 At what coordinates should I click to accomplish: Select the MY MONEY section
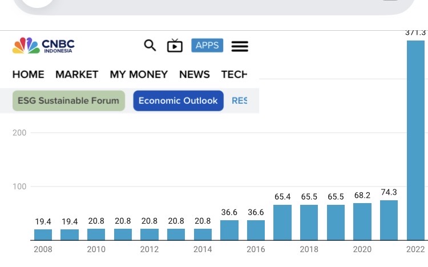pos(139,74)
